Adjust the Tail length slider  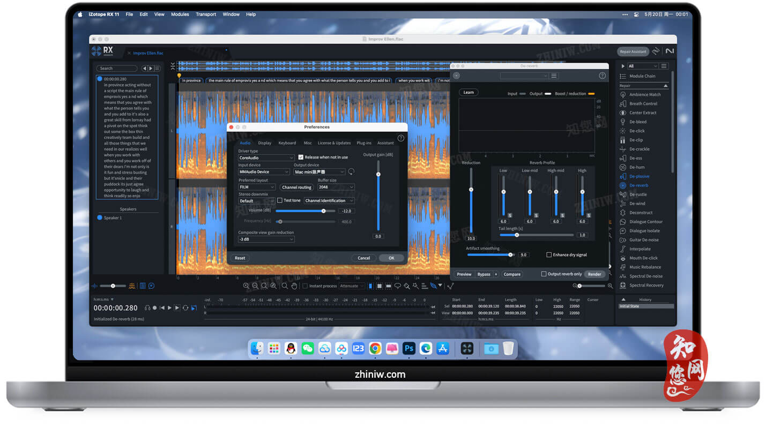[x=537, y=235]
